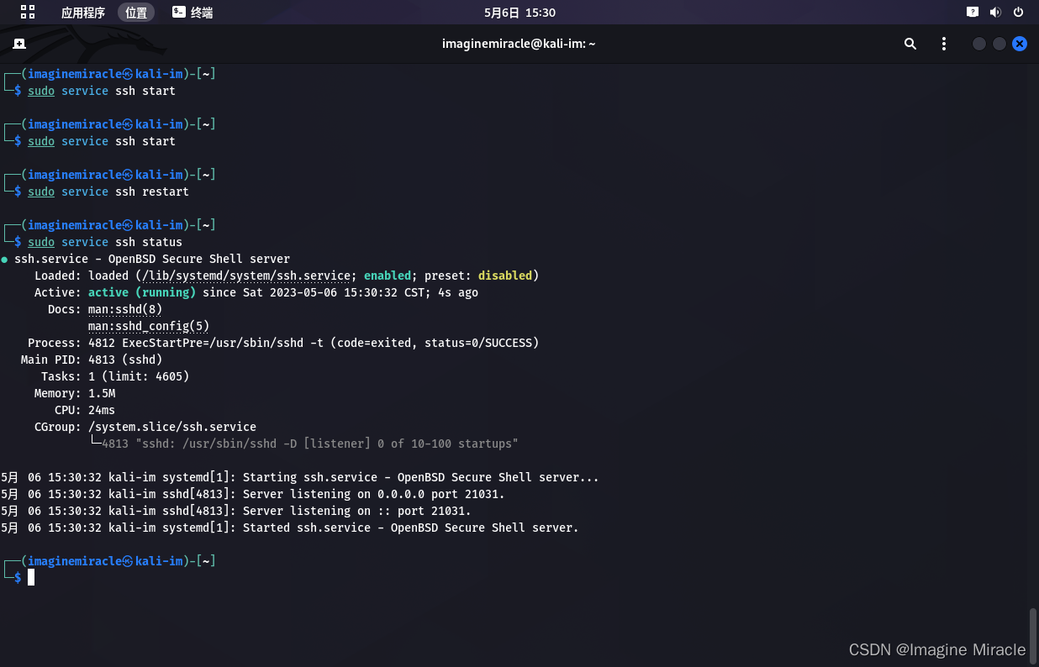Image resolution: width=1039 pixels, height=667 pixels.
Task: Open the 应用程序 applications menu
Action: pos(83,13)
